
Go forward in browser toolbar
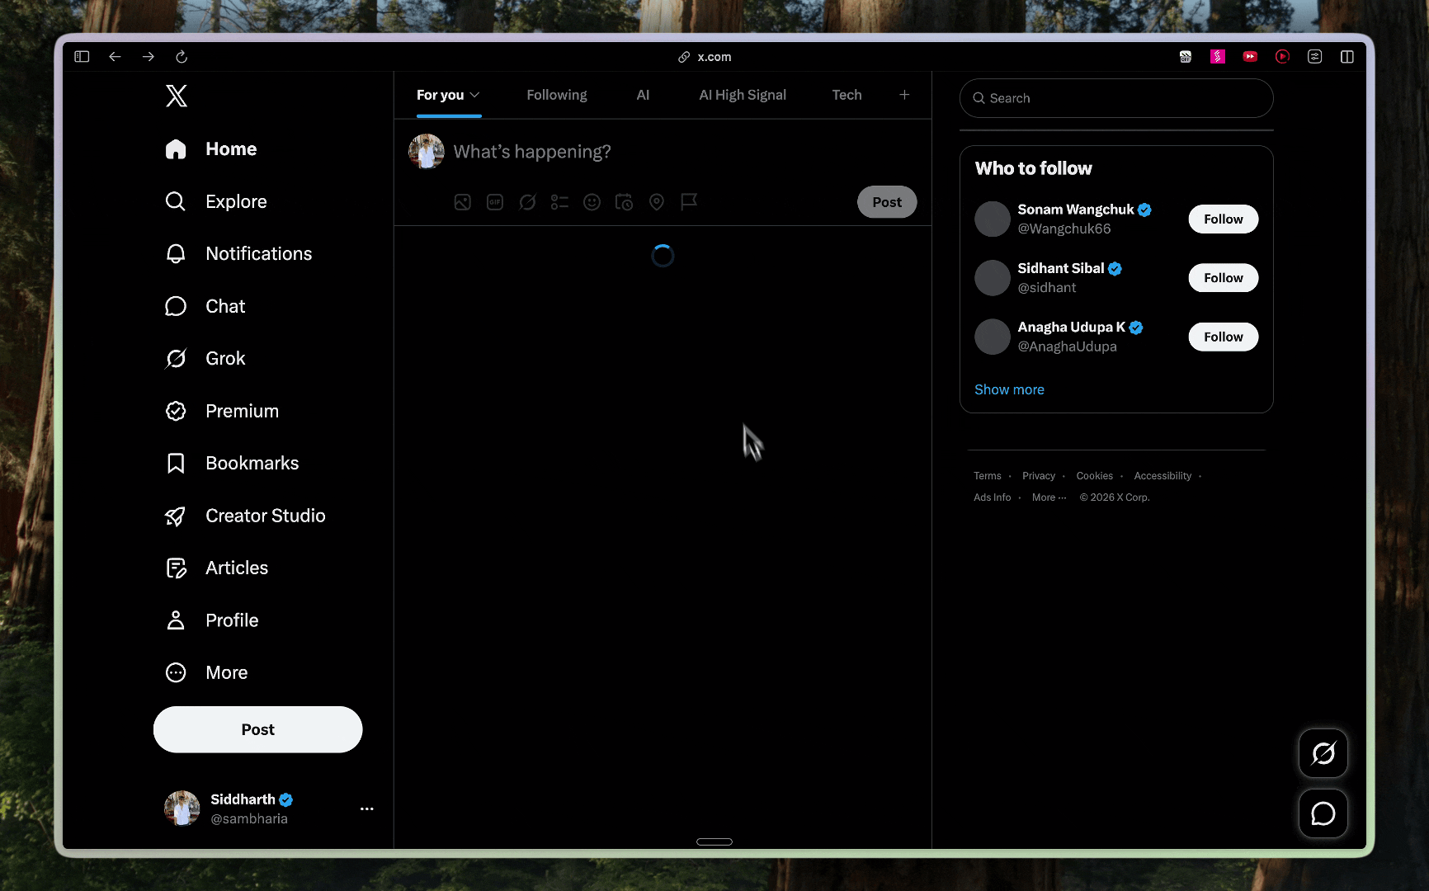(149, 57)
